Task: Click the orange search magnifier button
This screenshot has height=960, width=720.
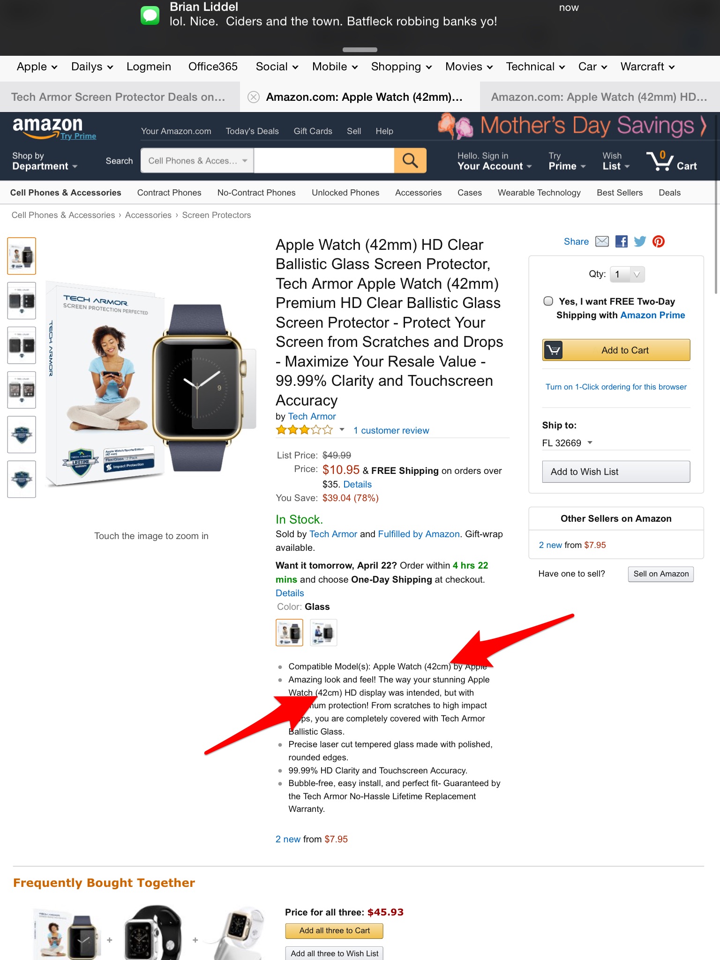Action: [x=410, y=161]
